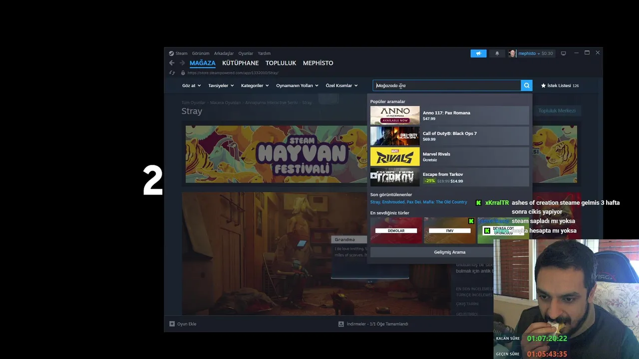Click Tüm Oyunlar breadcrumb
This screenshot has width=639, height=359.
[x=193, y=103]
